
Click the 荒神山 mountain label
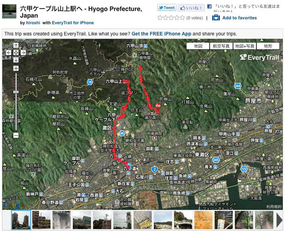165,99
